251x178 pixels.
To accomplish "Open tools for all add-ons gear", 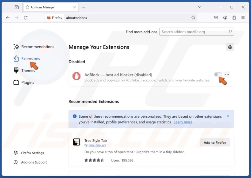I will click(x=230, y=47).
